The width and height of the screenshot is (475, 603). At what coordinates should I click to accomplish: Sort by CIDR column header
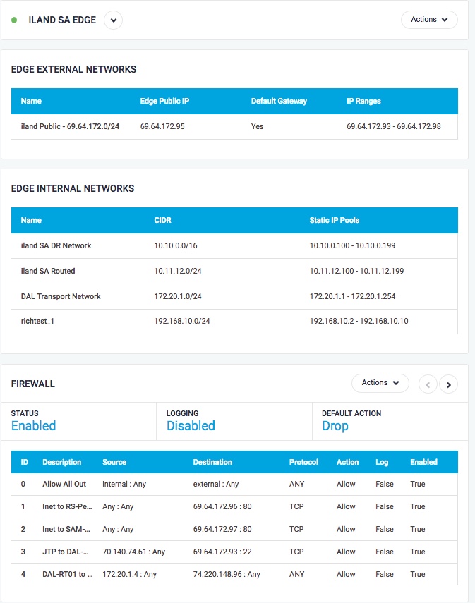163,220
